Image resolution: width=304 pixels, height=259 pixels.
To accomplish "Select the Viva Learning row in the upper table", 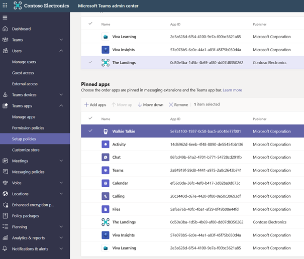I will pos(192,37).
